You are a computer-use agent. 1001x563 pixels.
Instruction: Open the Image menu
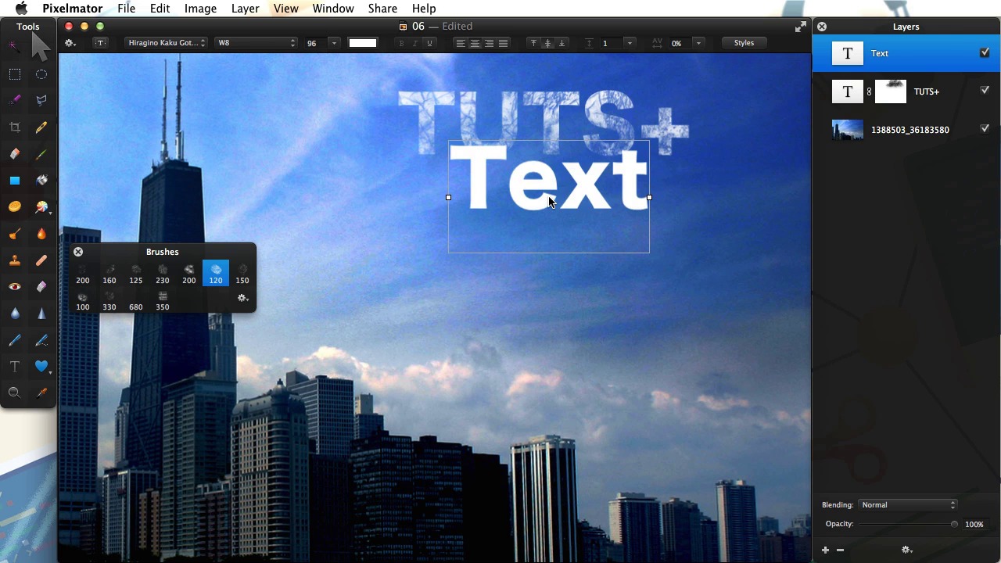200,9
